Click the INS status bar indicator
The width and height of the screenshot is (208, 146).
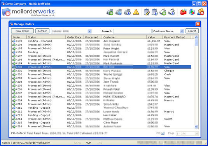pyautogui.click(x=100, y=143)
